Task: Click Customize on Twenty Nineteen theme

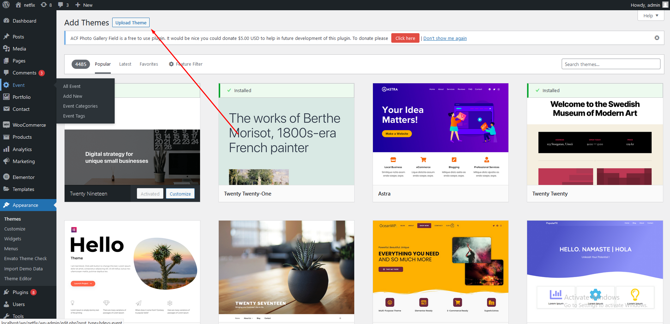Action: coord(180,194)
